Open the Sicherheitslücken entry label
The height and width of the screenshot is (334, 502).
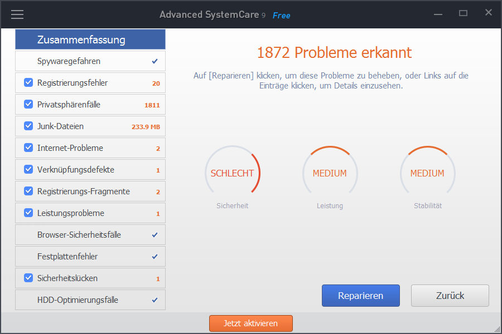(x=67, y=278)
